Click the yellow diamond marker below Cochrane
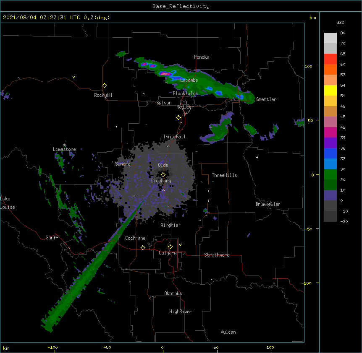This screenshot has height=353, width=362. coord(143,247)
